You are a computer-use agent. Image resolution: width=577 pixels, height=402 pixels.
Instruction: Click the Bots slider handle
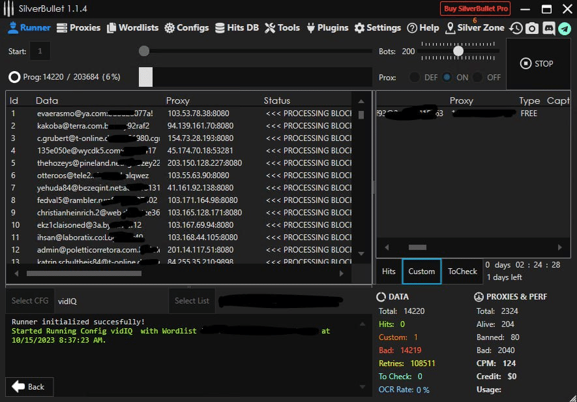pyautogui.click(x=458, y=51)
